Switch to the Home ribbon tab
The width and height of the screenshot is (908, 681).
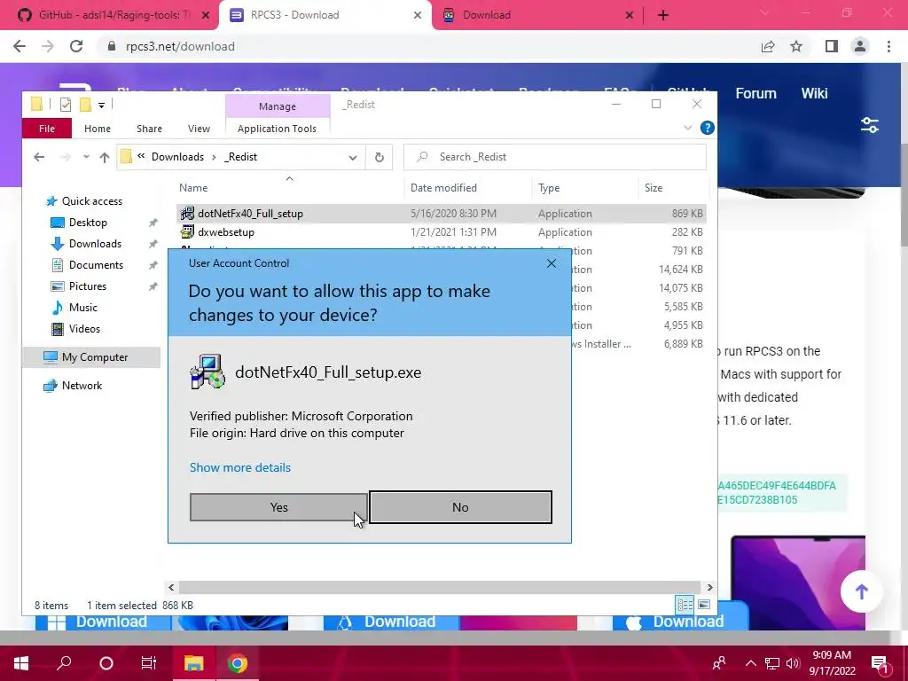pos(98,129)
